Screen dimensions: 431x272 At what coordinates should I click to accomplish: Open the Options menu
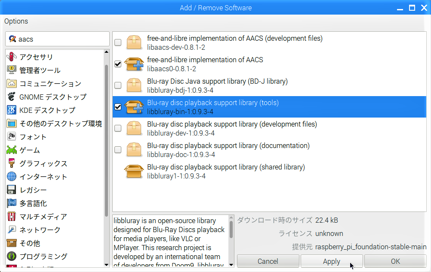click(16, 21)
